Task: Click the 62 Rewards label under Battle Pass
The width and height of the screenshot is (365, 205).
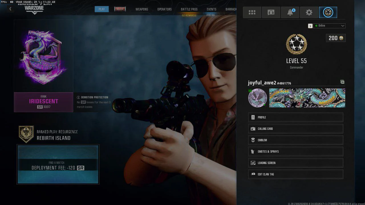Action: (x=189, y=15)
